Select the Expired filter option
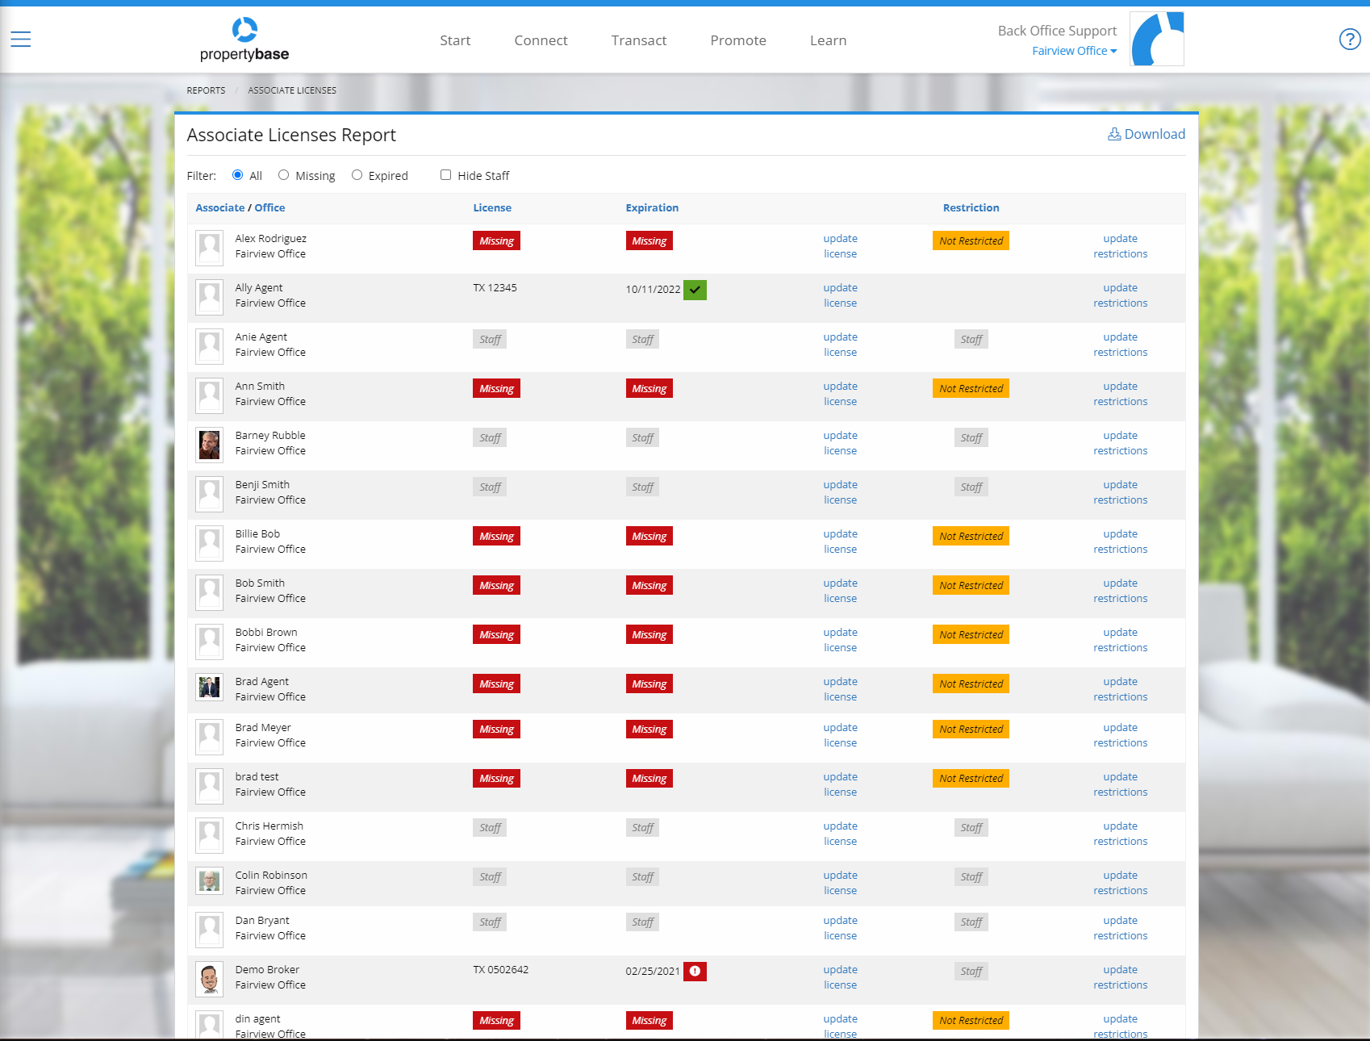The image size is (1370, 1041). pos(357,175)
